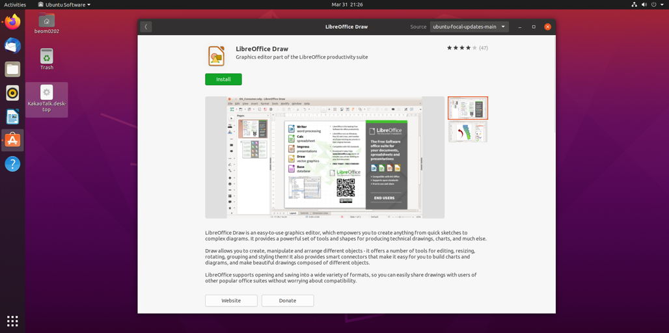Select the Trash icon on desktop

coord(46,59)
